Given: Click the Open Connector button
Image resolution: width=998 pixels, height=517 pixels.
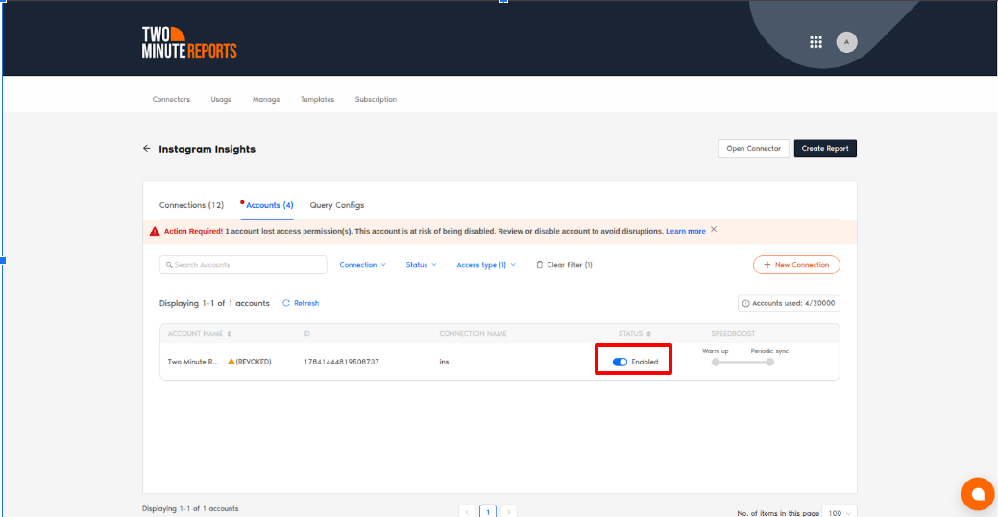Looking at the screenshot, I should (754, 148).
